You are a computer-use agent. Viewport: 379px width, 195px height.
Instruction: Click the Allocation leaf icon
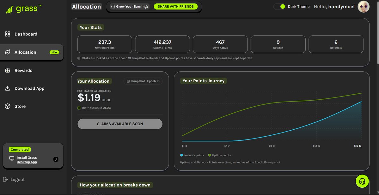8,52
